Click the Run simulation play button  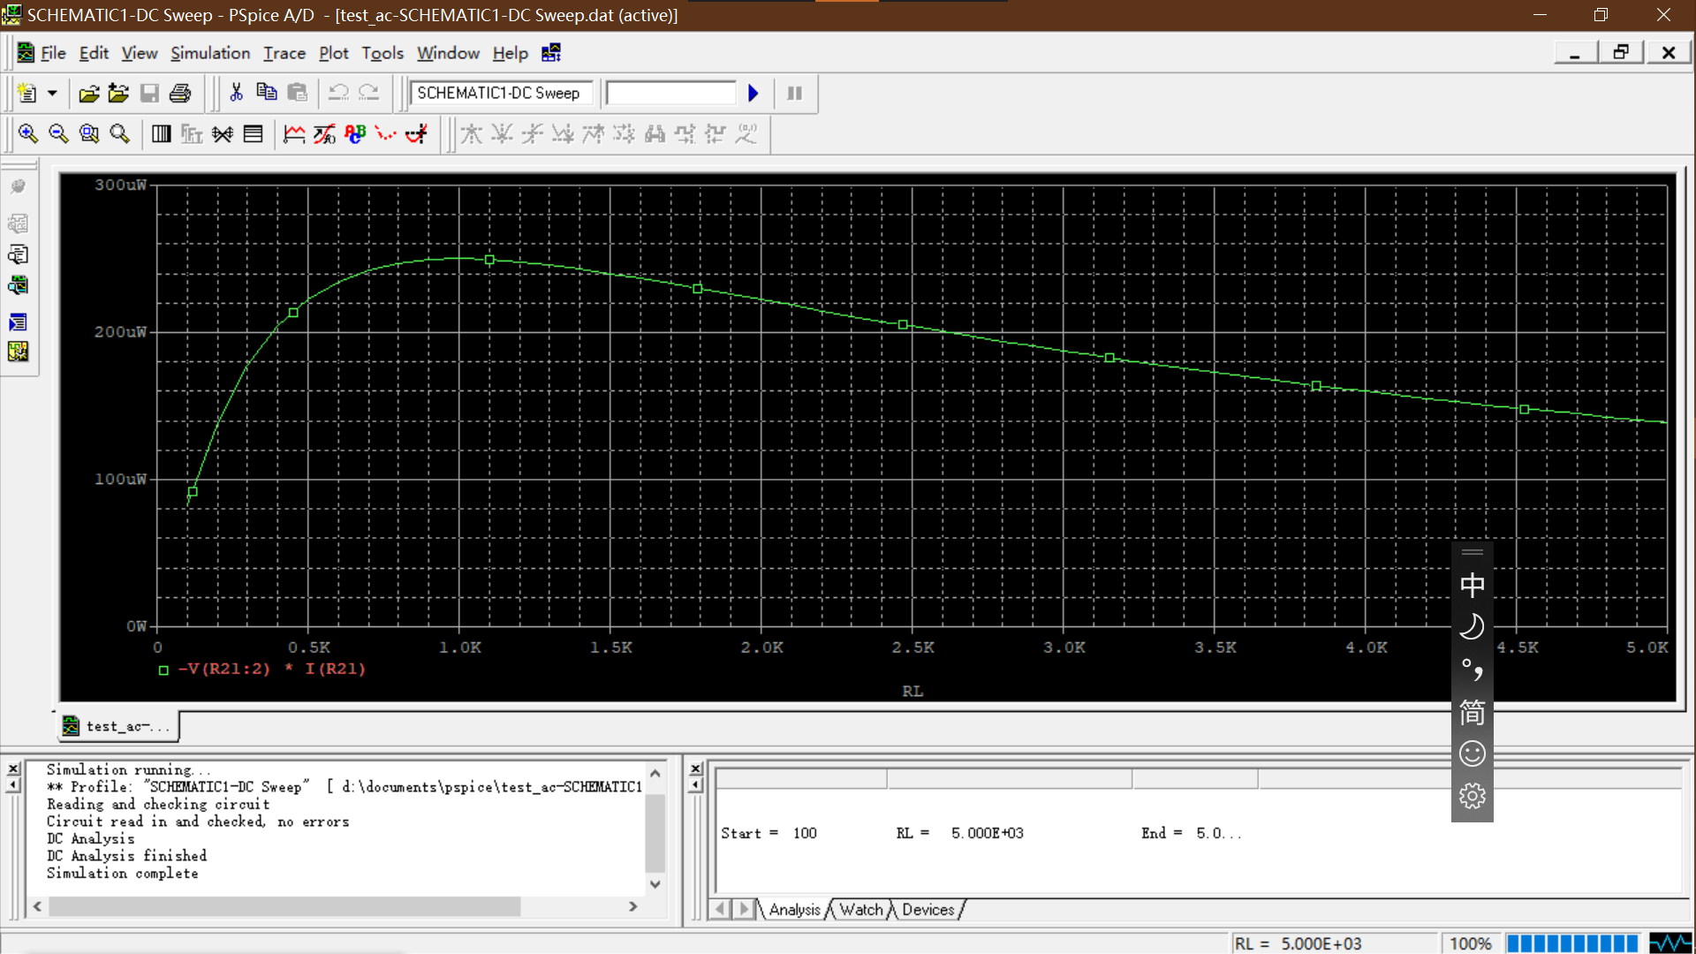point(753,93)
